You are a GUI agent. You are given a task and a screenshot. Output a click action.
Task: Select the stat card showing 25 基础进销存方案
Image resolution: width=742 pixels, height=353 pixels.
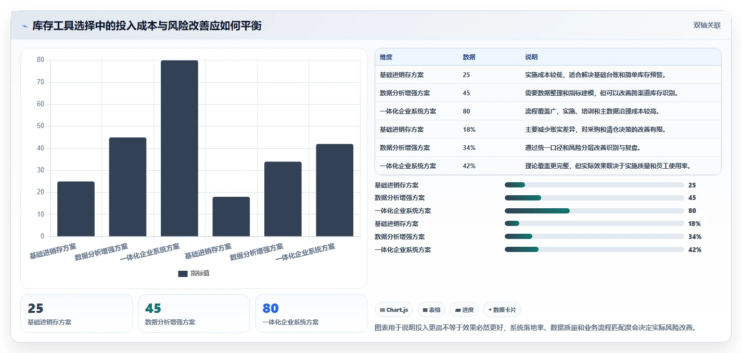(76, 313)
